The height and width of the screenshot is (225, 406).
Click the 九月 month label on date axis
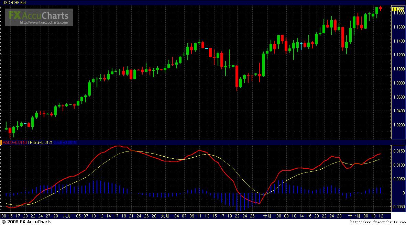[x=165, y=216]
